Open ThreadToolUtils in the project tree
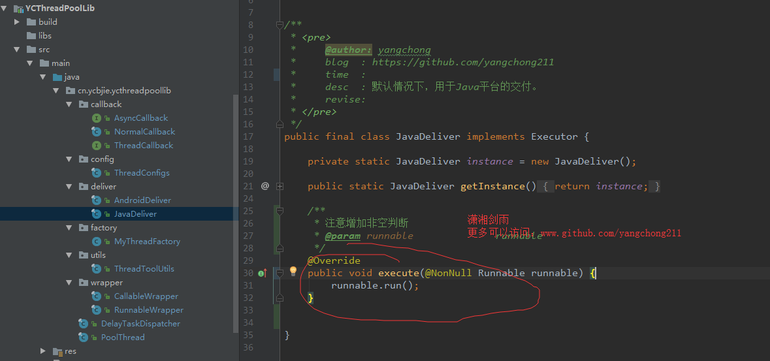The height and width of the screenshot is (361, 770). coord(144,269)
